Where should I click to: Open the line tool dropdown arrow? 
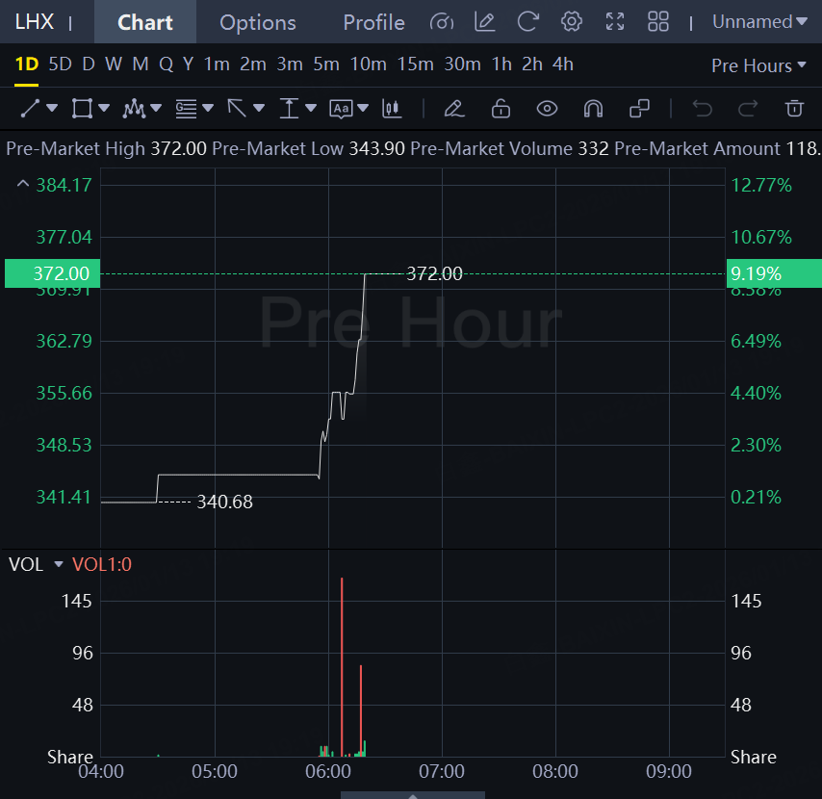point(52,109)
